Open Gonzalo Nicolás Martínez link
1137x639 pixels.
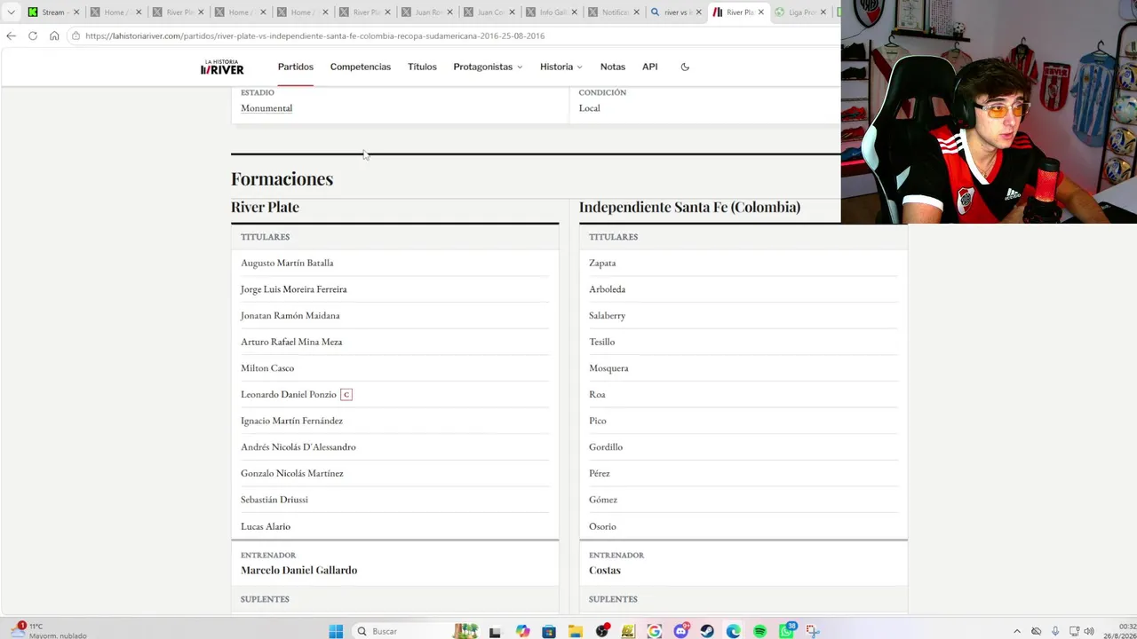(292, 473)
